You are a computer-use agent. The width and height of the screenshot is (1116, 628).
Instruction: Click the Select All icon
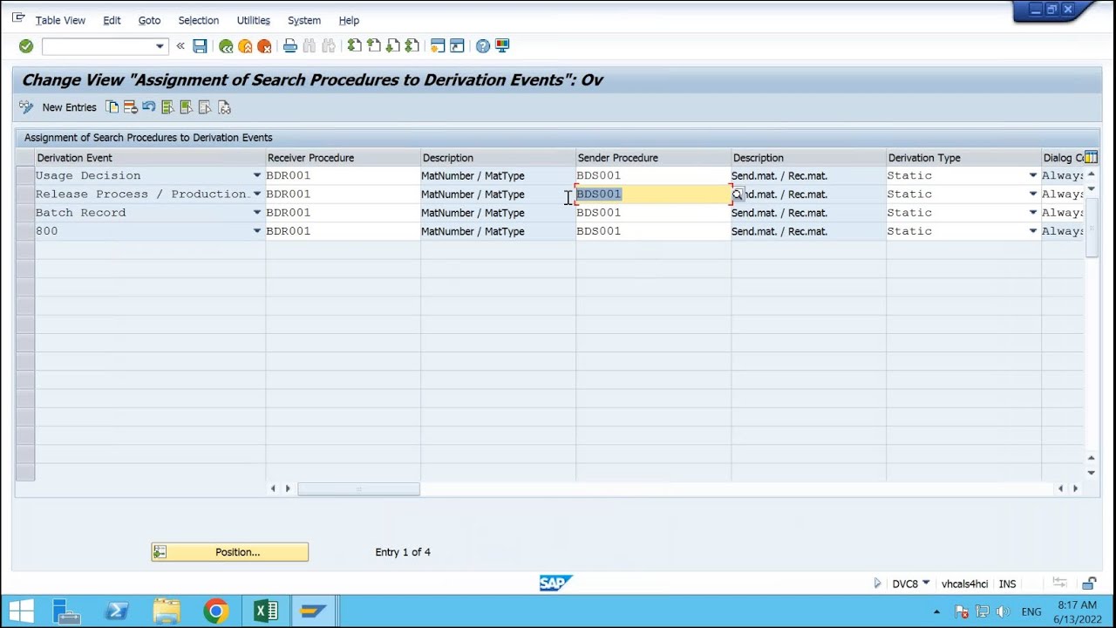click(167, 107)
